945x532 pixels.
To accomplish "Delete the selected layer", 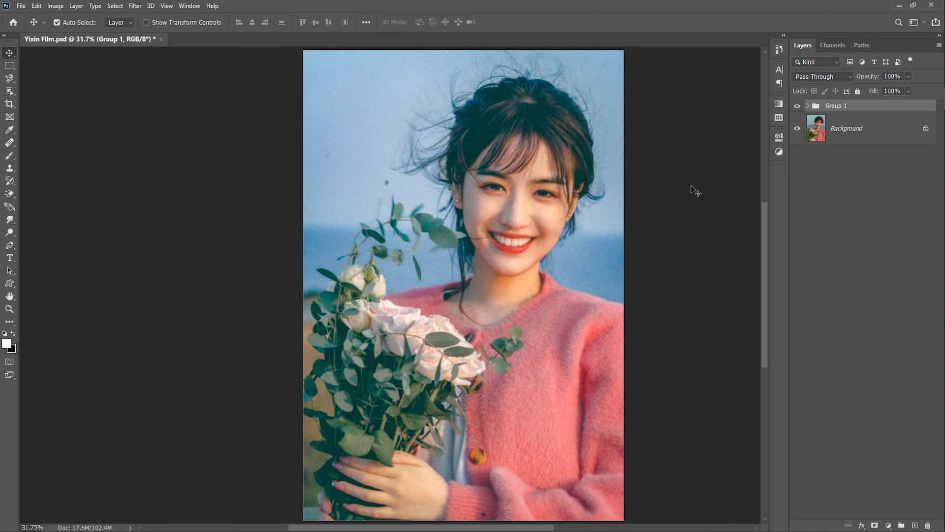I will (927, 525).
